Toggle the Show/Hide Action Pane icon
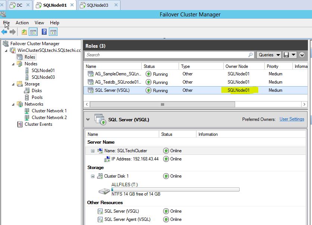Viewport: 312px width, 225px height. pyautogui.click(x=53, y=32)
